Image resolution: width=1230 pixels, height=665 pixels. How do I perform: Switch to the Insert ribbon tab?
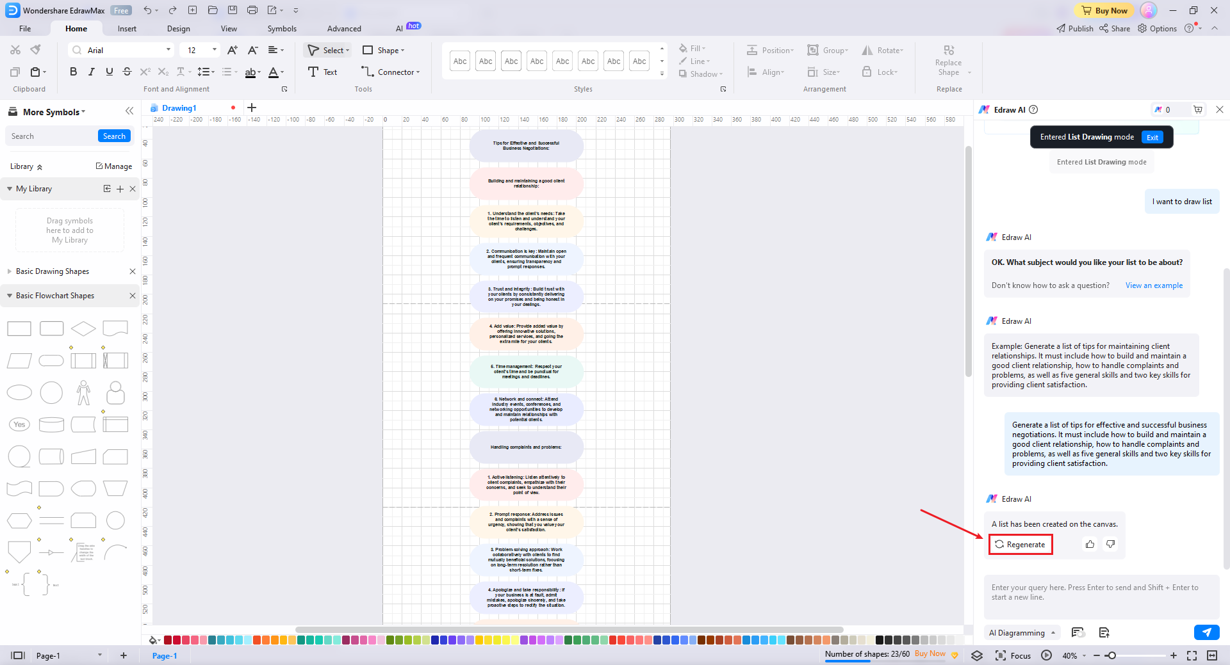click(x=127, y=29)
